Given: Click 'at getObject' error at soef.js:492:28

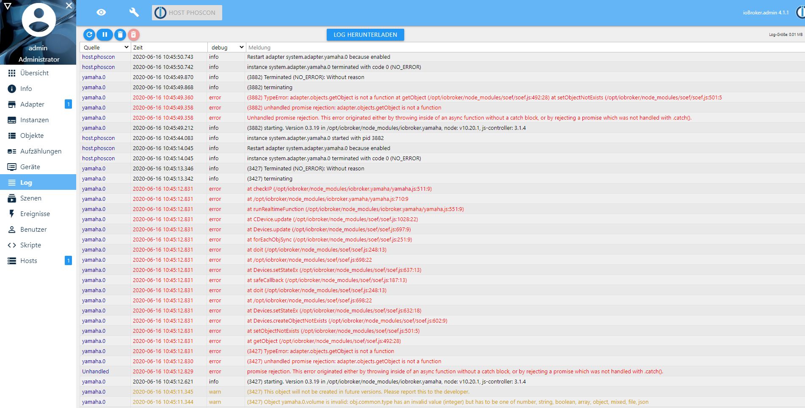Looking at the screenshot, I should click(324, 341).
